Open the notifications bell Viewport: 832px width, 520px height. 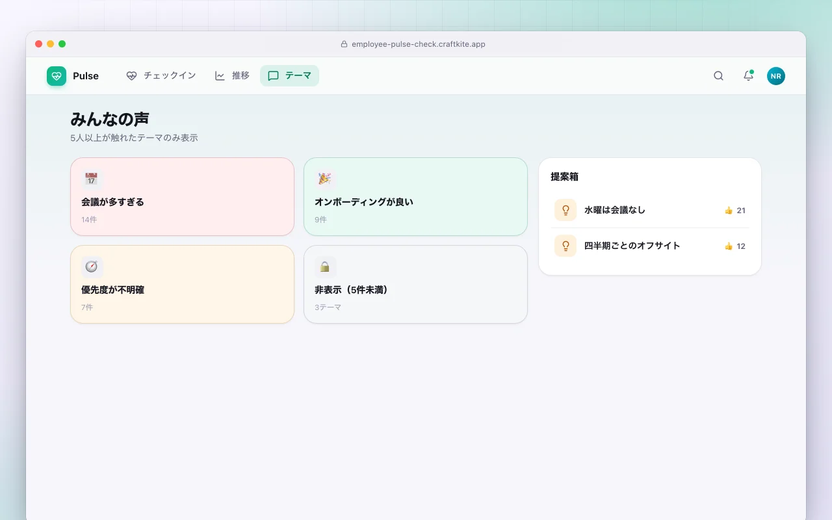click(x=748, y=76)
